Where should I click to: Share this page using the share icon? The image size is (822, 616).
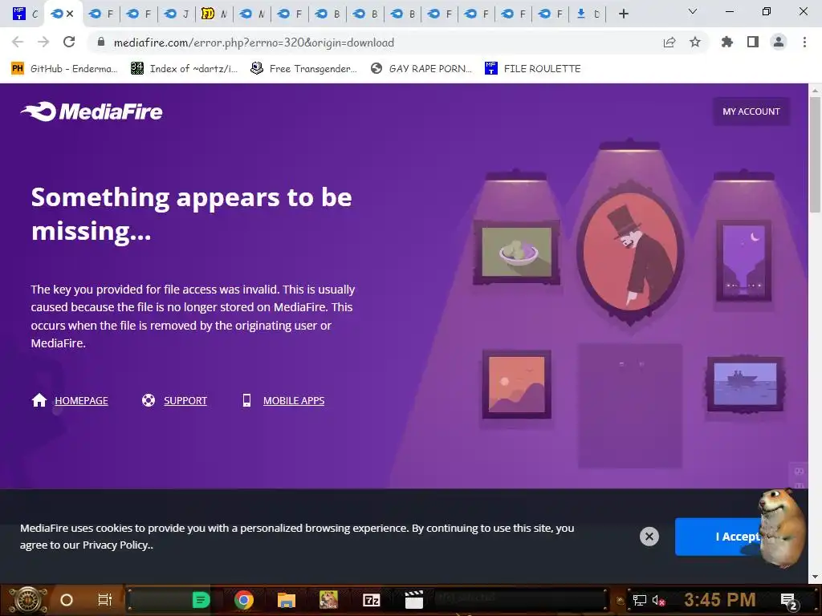(x=669, y=43)
